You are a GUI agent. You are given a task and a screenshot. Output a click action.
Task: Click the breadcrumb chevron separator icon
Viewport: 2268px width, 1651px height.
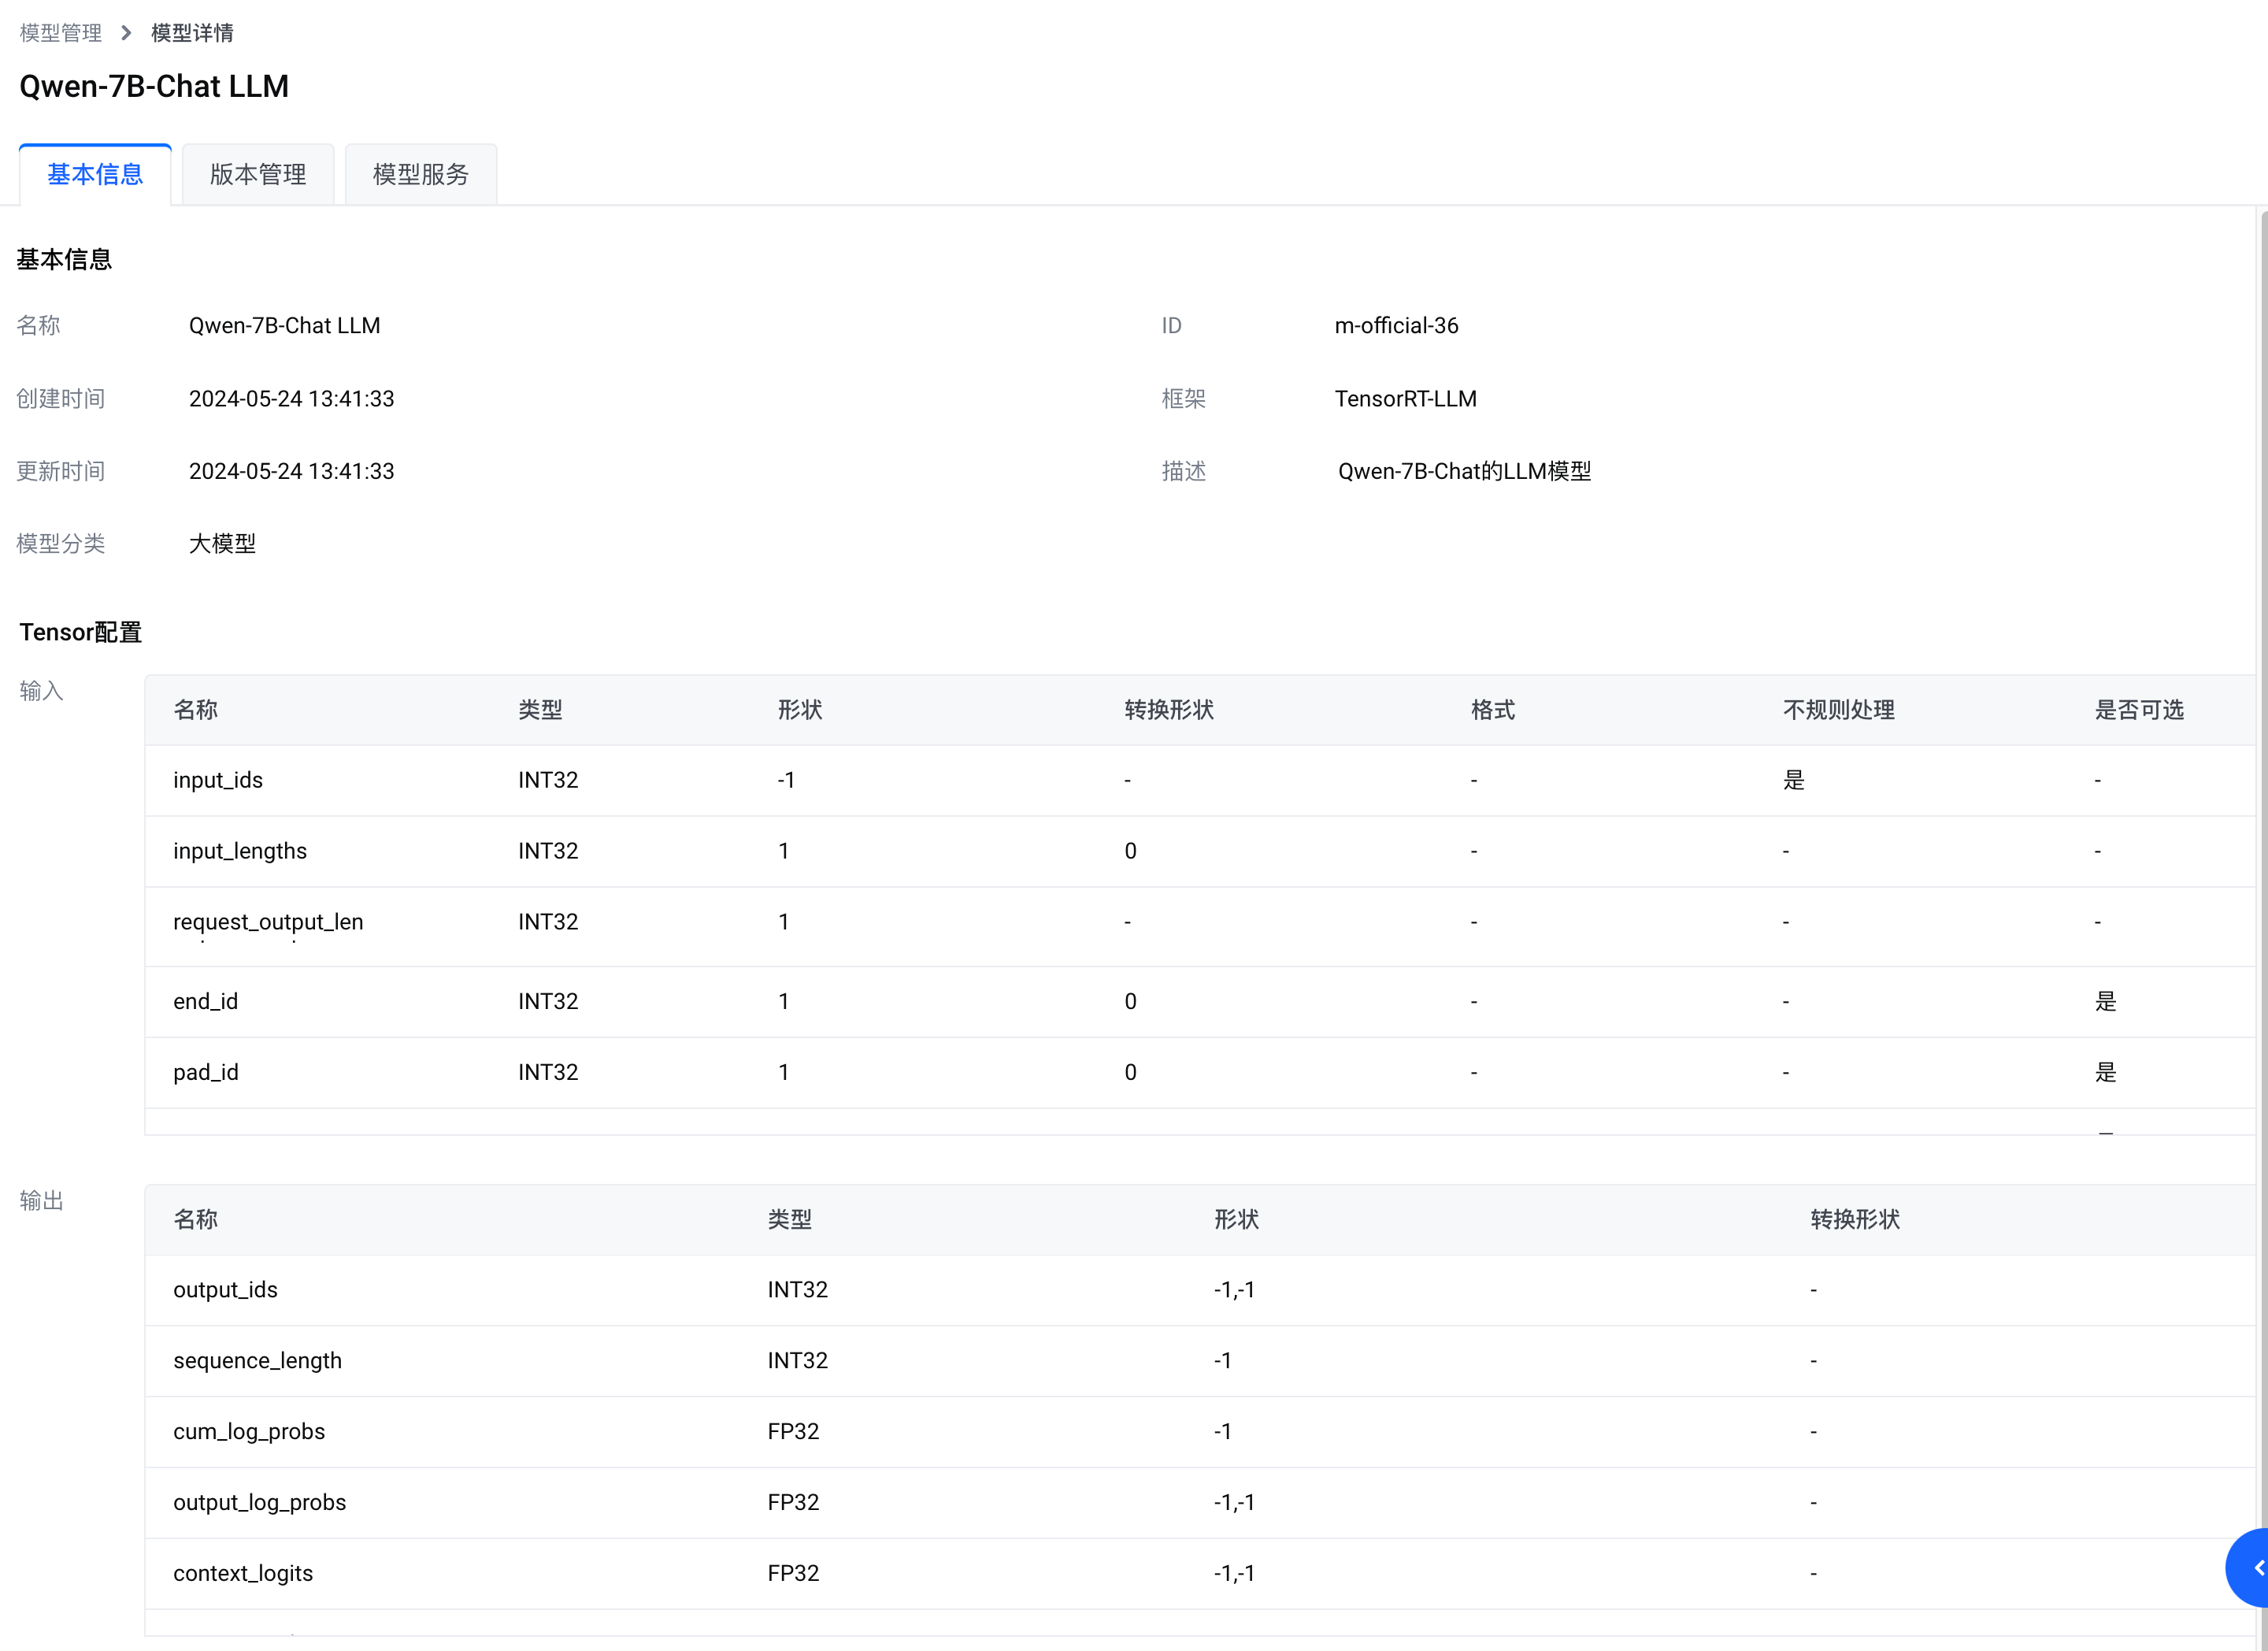(126, 33)
